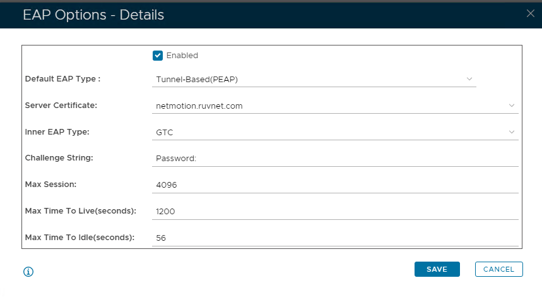
Task: Click the Inner EAP Type label
Action: [57, 132]
